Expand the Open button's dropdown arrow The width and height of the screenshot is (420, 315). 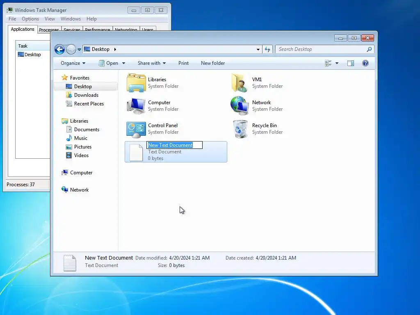click(123, 63)
